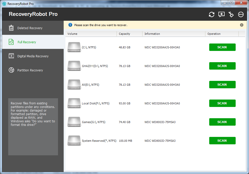Click the "System Reserved(*, NTFS)" volume label

pos(99,141)
